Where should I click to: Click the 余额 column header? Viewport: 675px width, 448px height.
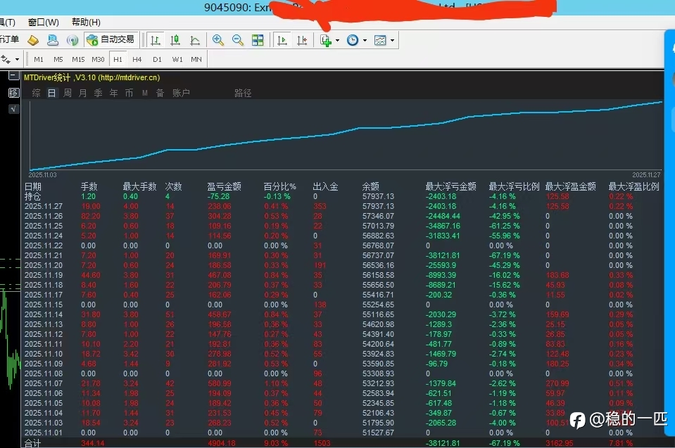coord(371,186)
